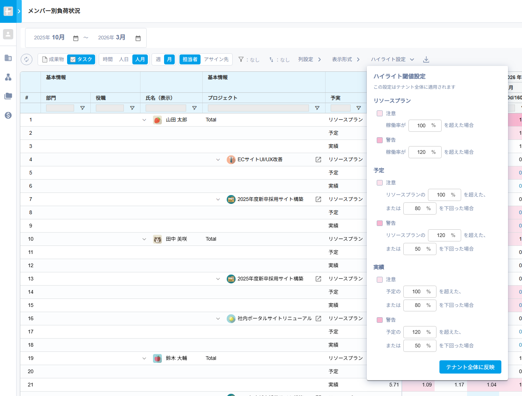Open 社内ポータルサイトリニューアル external link icon
The width and height of the screenshot is (522, 396).
pyautogui.click(x=319, y=319)
